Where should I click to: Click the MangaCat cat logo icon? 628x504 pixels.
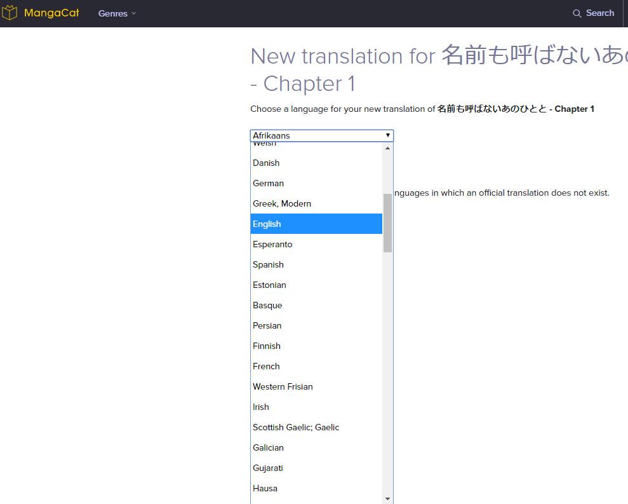tap(10, 12)
